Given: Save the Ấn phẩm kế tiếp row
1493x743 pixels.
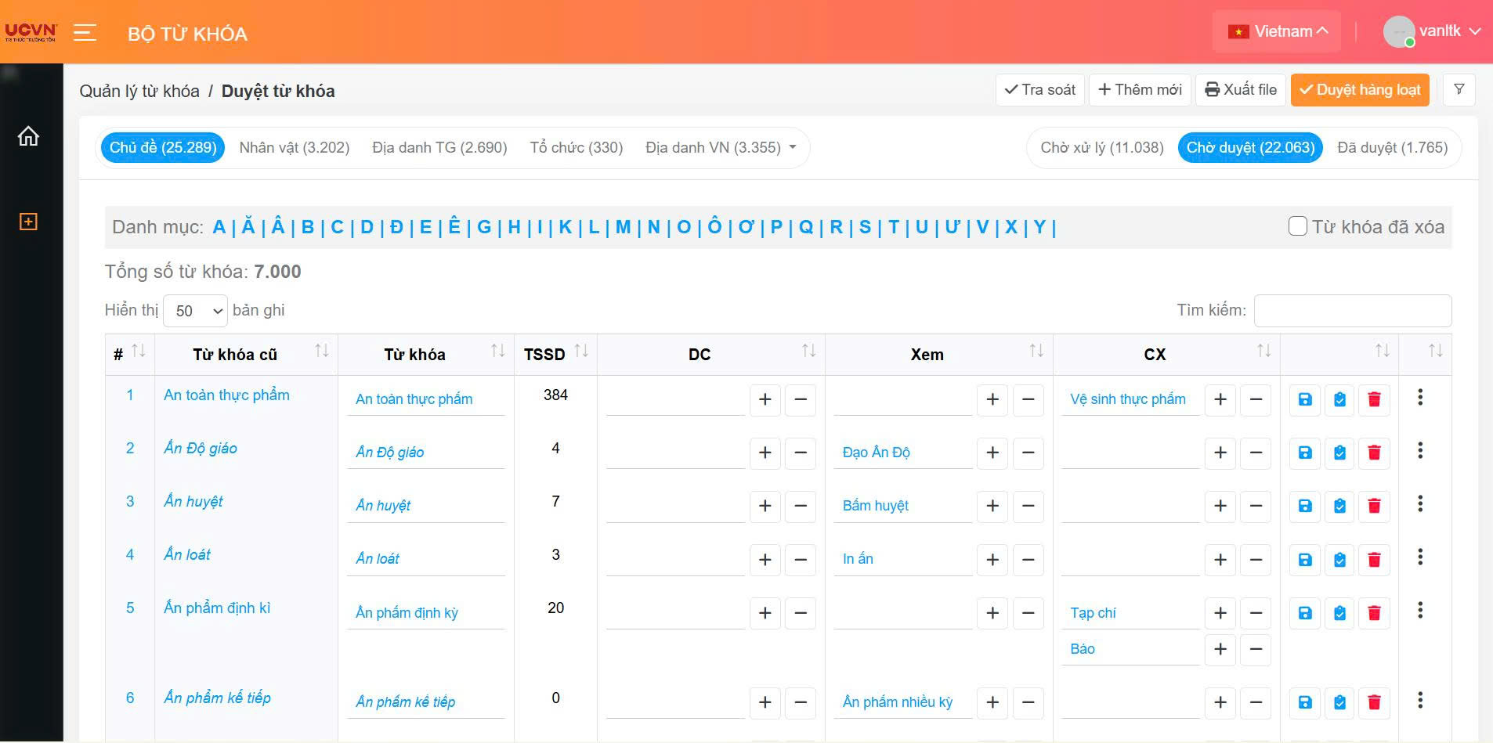Looking at the screenshot, I should pos(1305,702).
